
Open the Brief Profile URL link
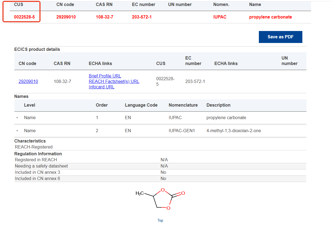pos(105,76)
